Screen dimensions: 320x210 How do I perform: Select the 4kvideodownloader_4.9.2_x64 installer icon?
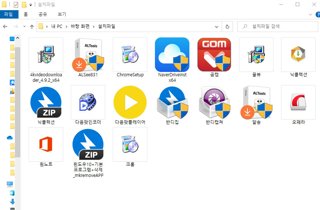tap(46, 54)
